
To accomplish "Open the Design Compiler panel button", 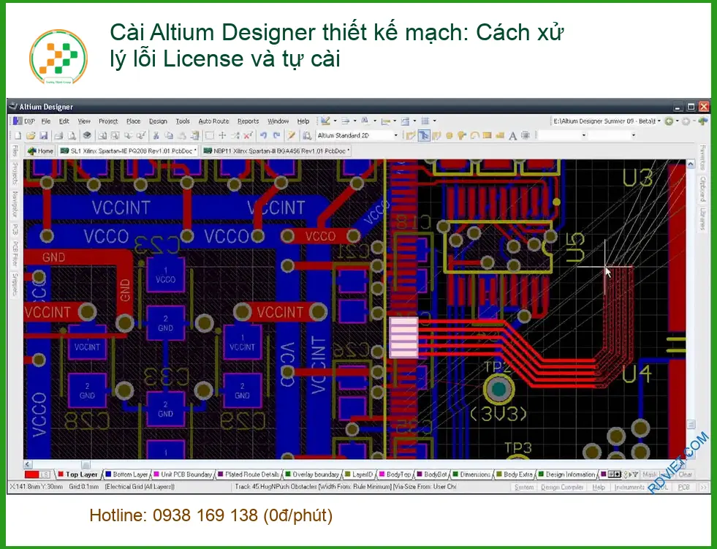I will click(562, 488).
